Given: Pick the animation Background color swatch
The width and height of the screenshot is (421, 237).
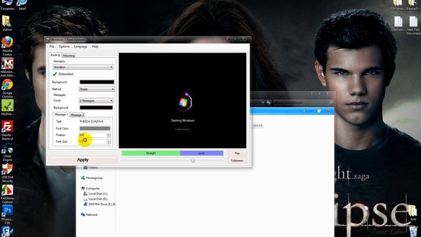Looking at the screenshot, I should click(x=97, y=82).
